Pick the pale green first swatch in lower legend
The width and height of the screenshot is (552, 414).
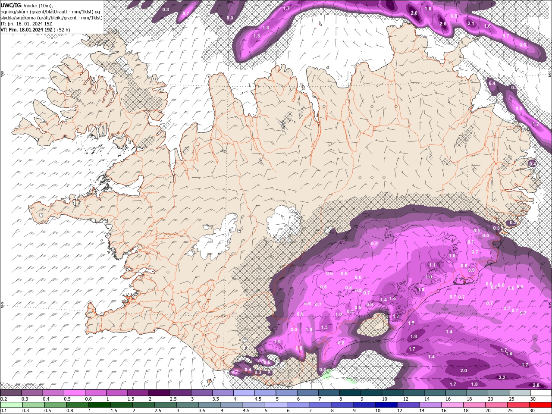(11, 405)
